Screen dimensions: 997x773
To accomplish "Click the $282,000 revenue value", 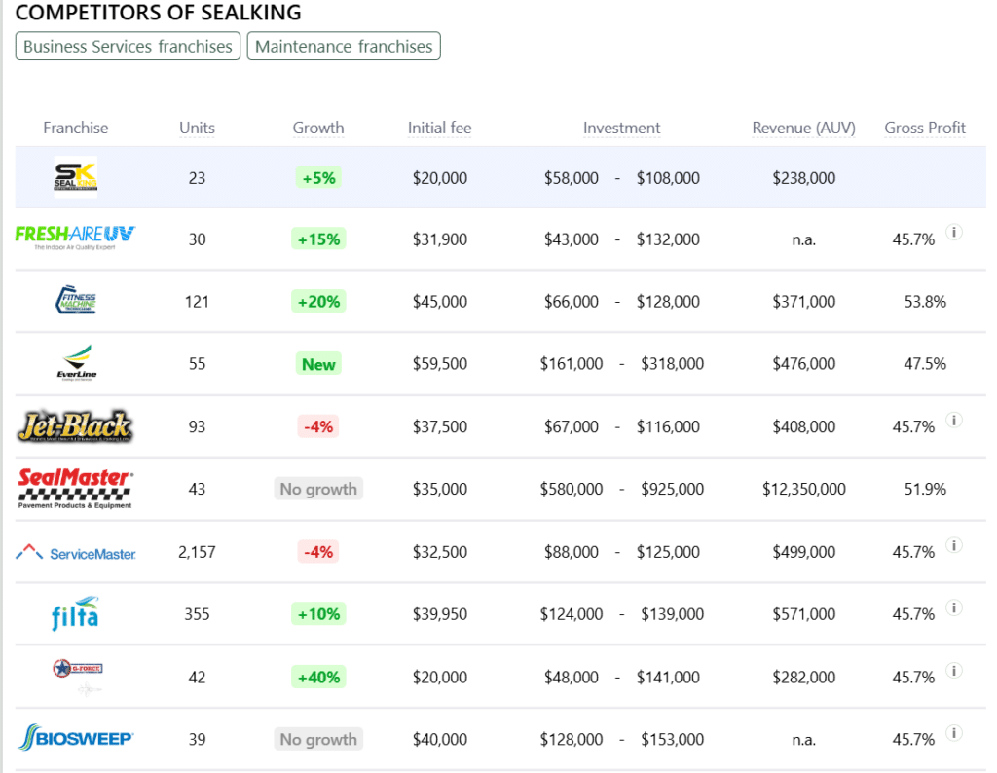I will pos(803,677).
